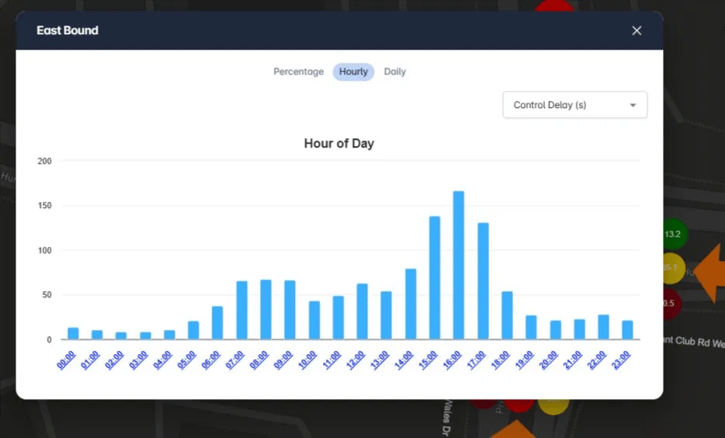Click the 18:00 hour axis link
The width and height of the screenshot is (725, 438).
pos(501,360)
